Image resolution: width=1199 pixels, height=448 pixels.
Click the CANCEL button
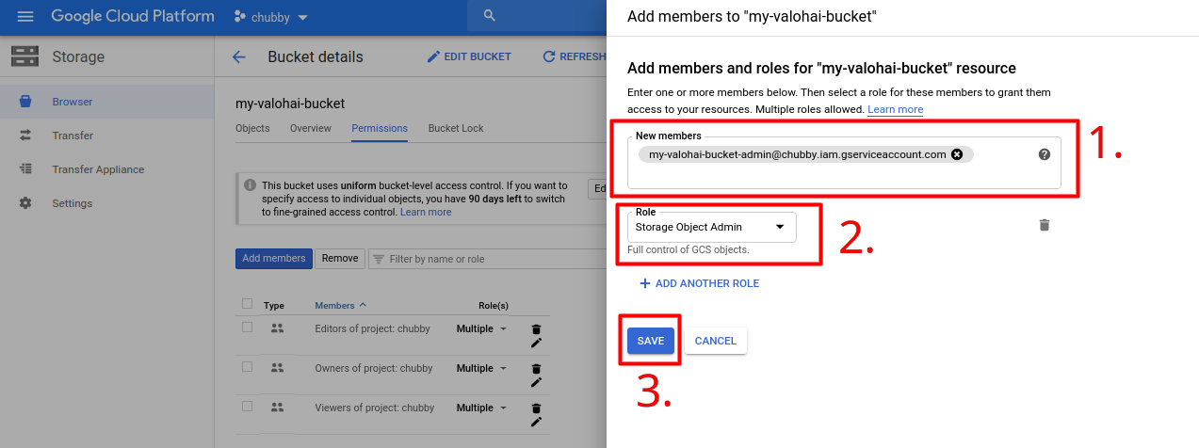coord(716,341)
